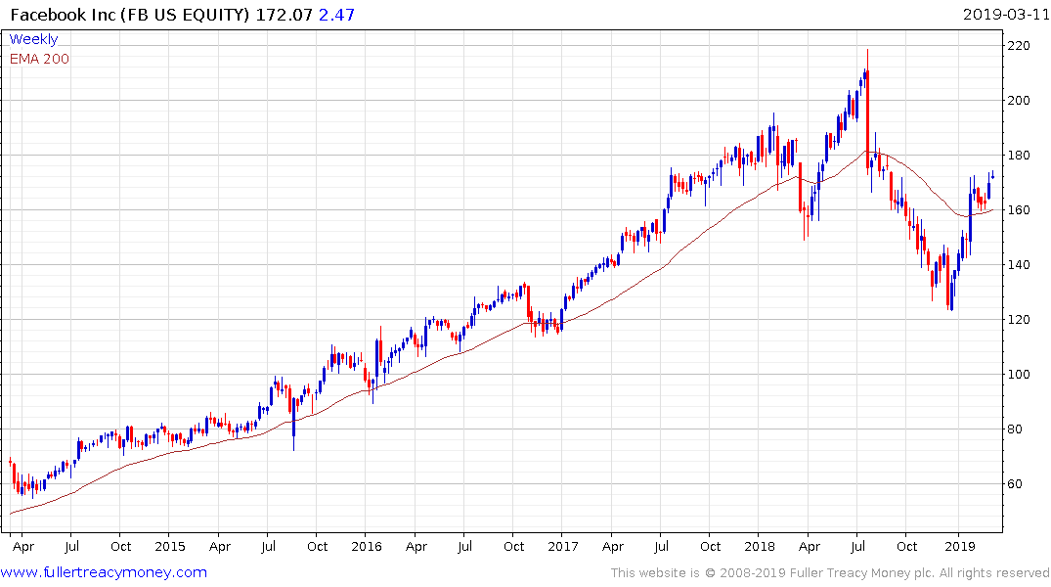Select the chart title 'Facebook Inc (FB US EQUITY)'
1051x587 pixels.
(x=130, y=15)
